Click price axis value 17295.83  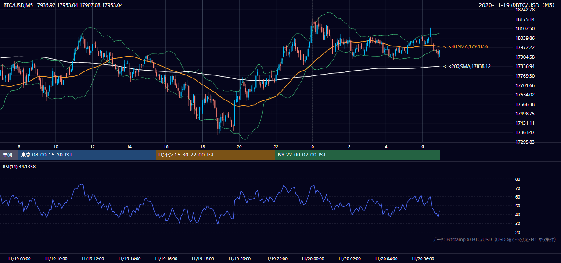tap(525, 142)
